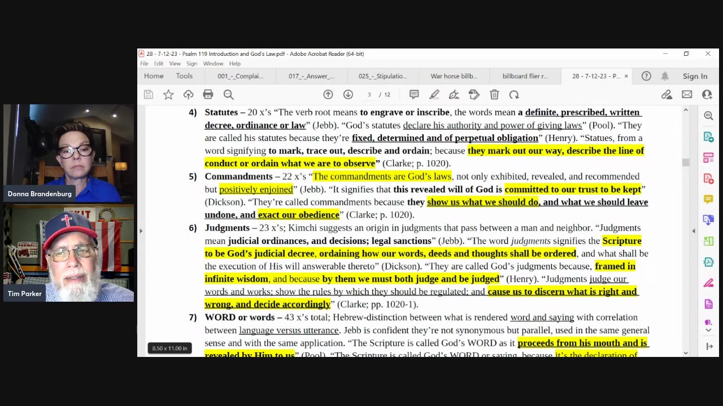Switch to the Tools tab
723x406 pixels.
[184, 76]
